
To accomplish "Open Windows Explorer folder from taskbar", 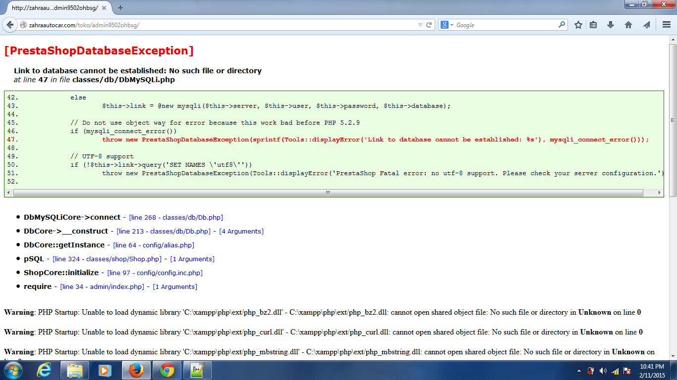I will click(x=74, y=370).
